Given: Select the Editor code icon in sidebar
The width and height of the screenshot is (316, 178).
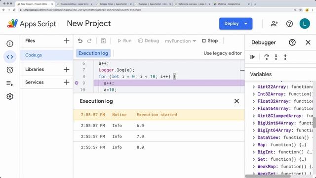Looking at the screenshot, I should pyautogui.click(x=10, y=57).
